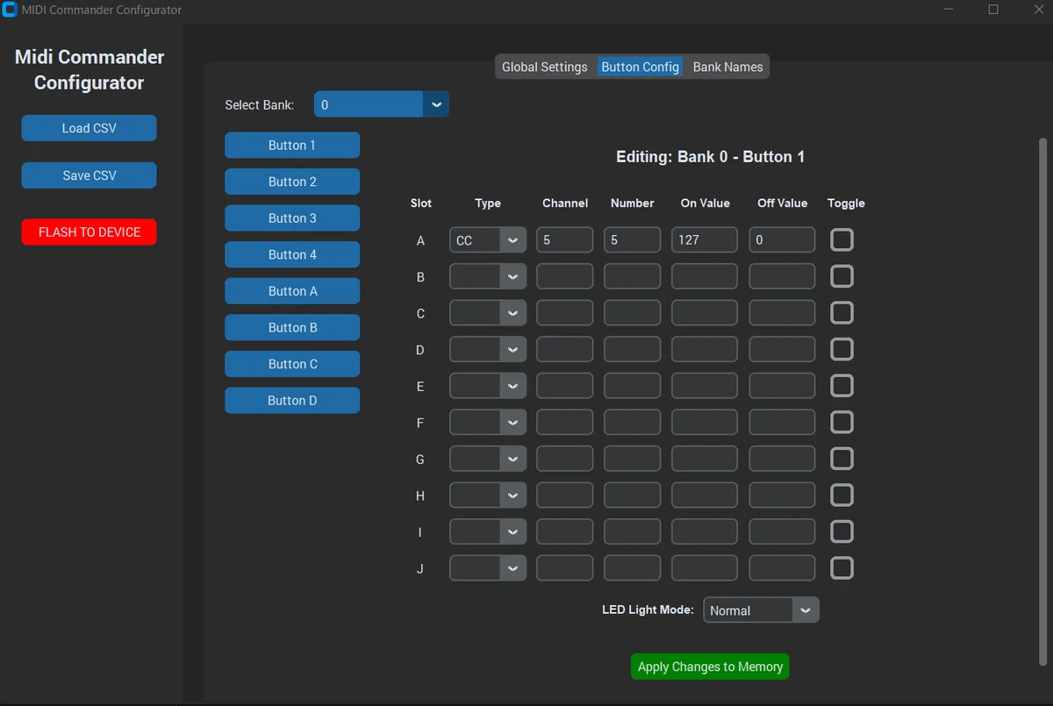Screen dimensions: 1053x706
Task: Expand the Type dropdown in row I
Action: pos(488,531)
